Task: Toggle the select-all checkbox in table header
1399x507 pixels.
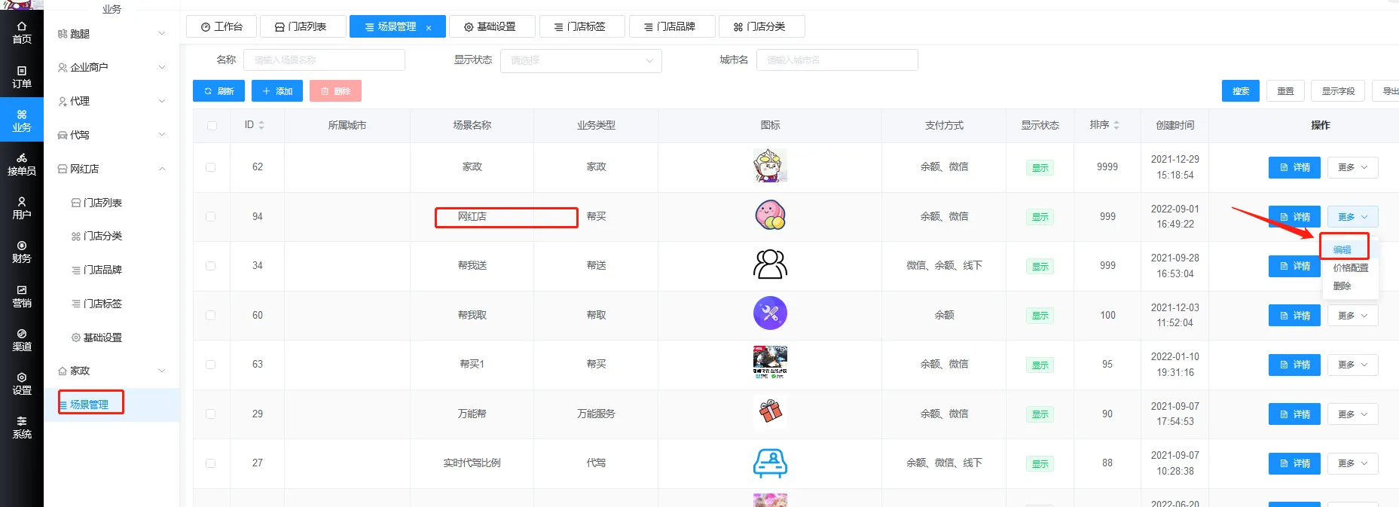Action: [x=212, y=126]
